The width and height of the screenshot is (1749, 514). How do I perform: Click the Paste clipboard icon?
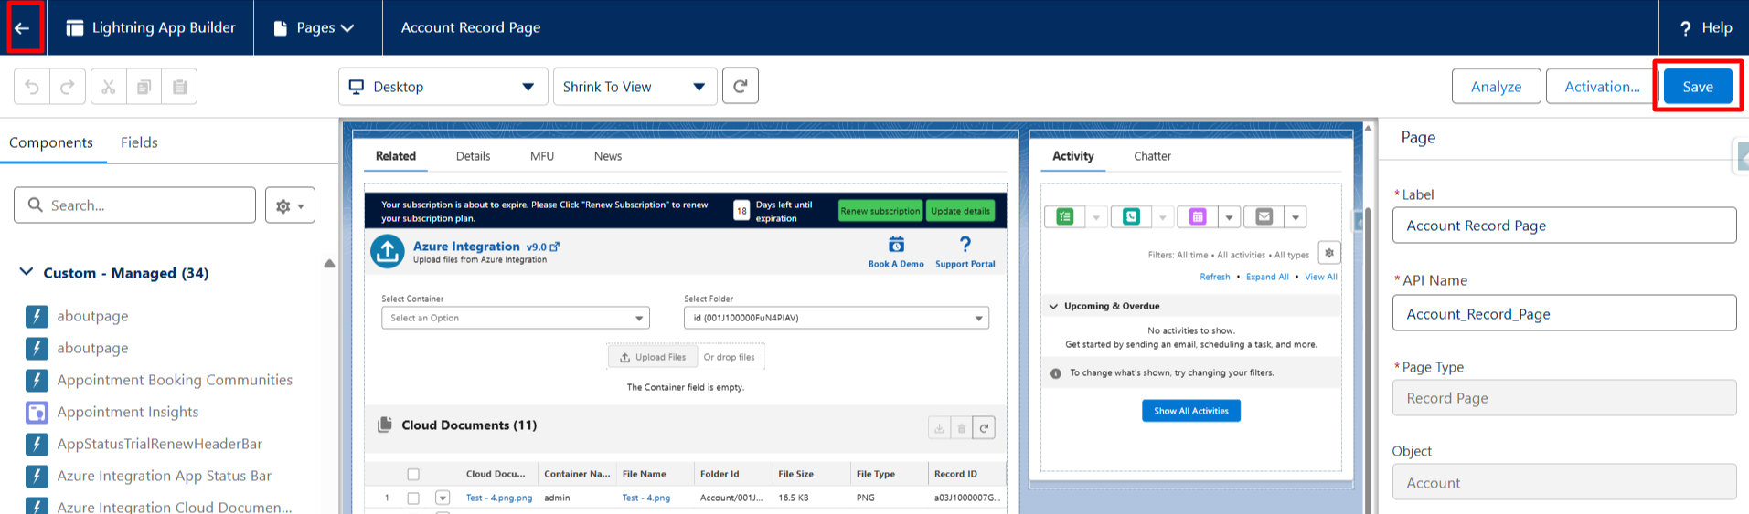(x=179, y=87)
